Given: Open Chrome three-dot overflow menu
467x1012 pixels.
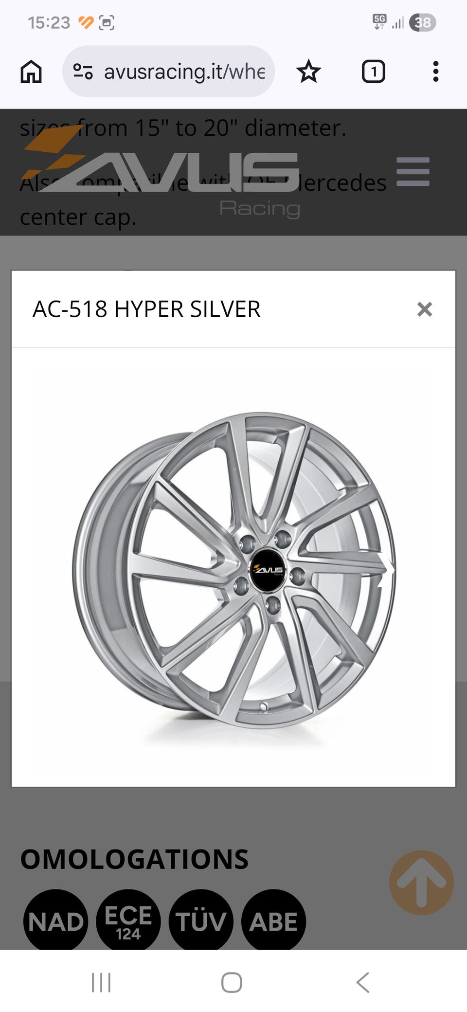Looking at the screenshot, I should tap(435, 72).
